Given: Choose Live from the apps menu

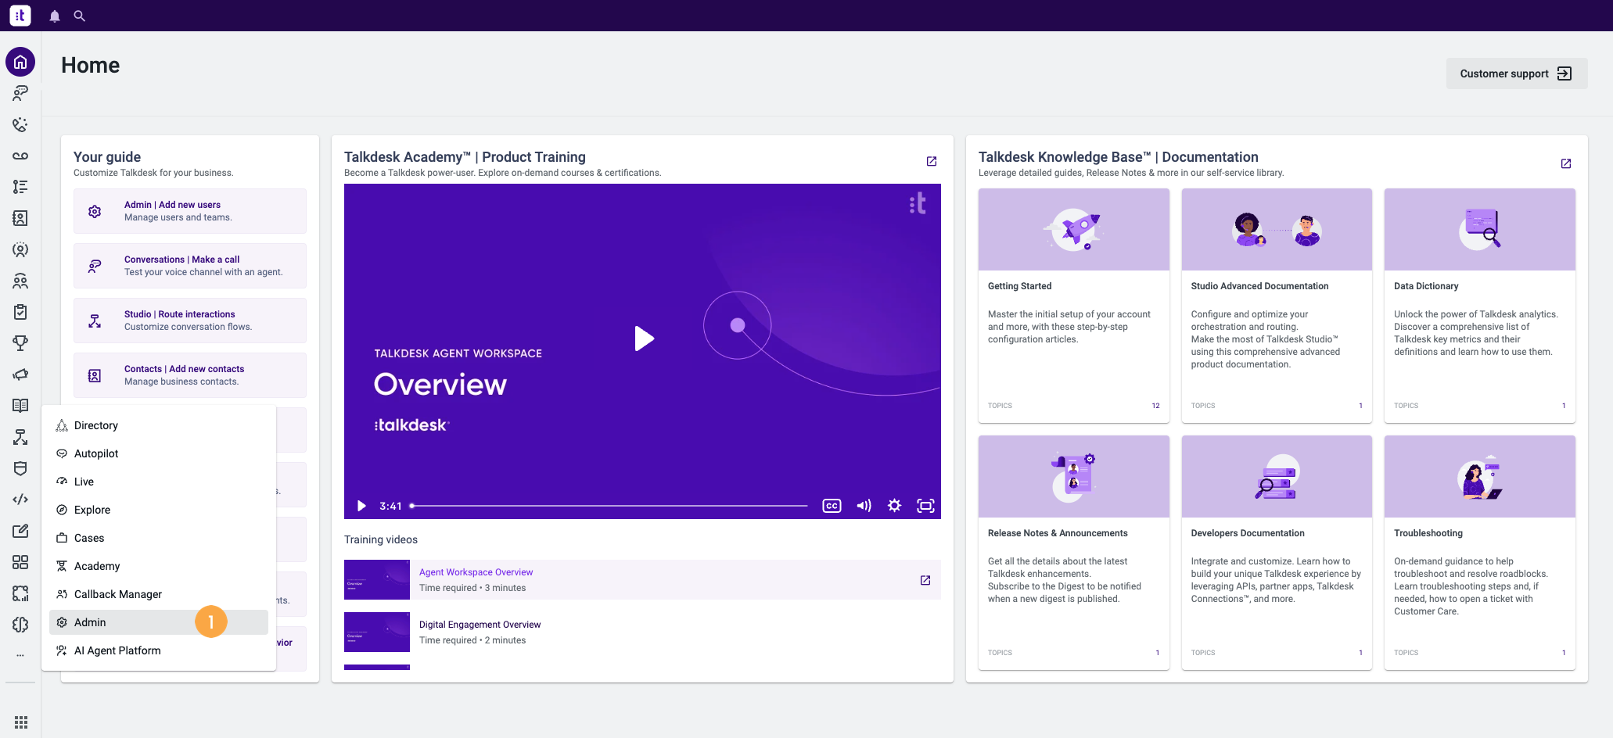Looking at the screenshot, I should pyautogui.click(x=159, y=482).
